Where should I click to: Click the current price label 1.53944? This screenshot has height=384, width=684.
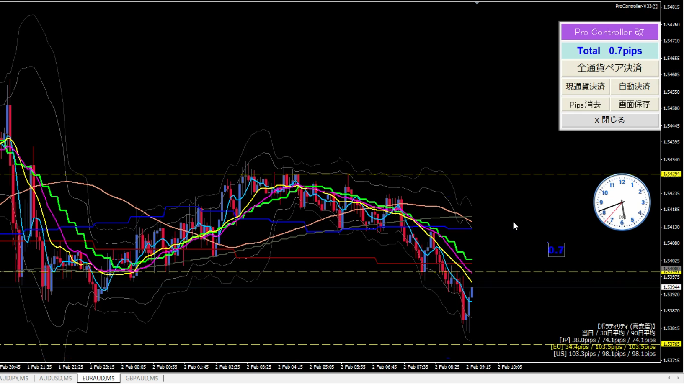pos(671,287)
